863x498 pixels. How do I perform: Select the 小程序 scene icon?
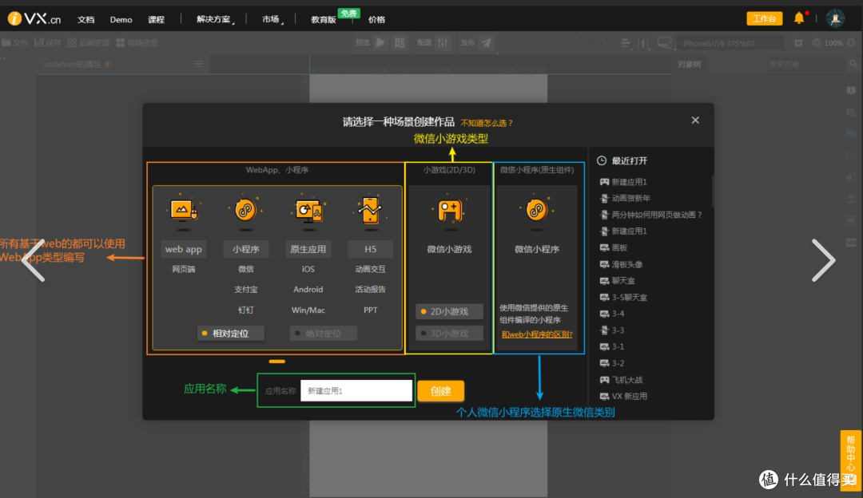(245, 211)
